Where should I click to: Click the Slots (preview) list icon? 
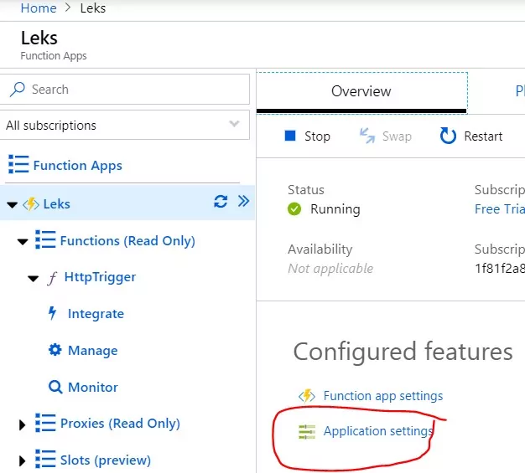[45, 459]
